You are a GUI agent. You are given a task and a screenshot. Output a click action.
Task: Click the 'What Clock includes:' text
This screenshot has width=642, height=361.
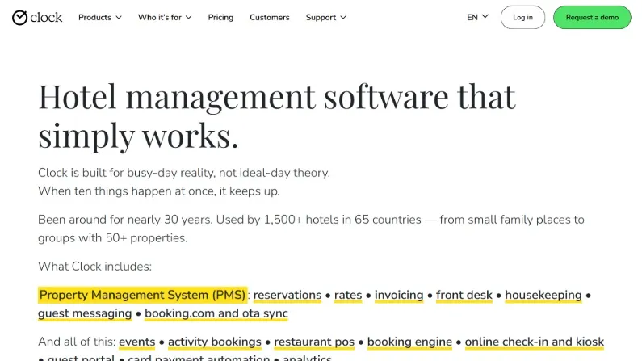[95, 267]
